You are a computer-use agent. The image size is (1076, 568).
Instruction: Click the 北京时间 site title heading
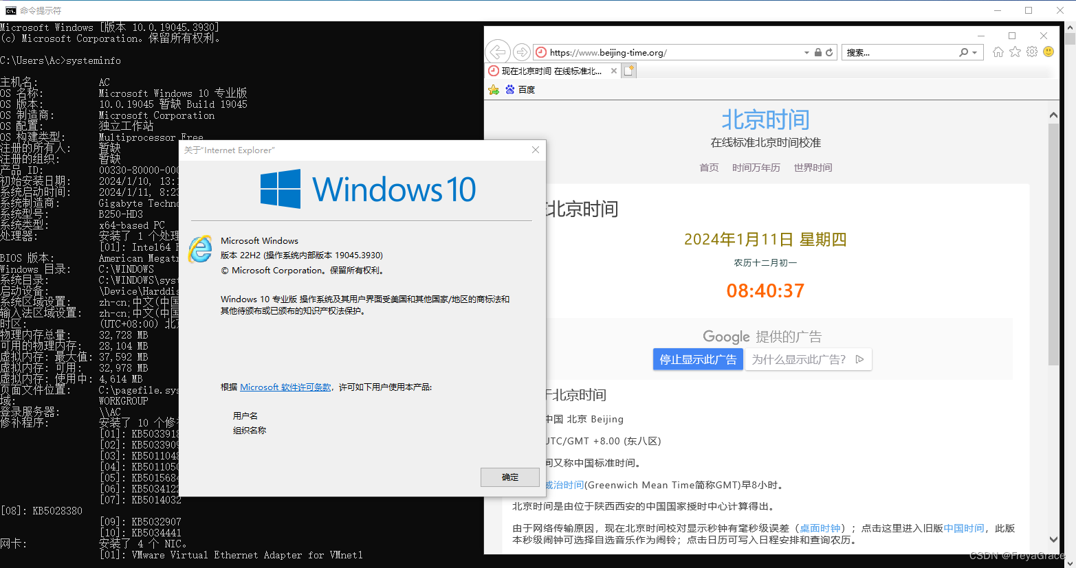[765, 120]
